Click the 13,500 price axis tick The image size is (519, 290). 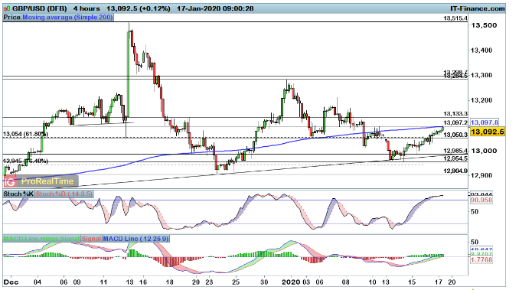484,25
